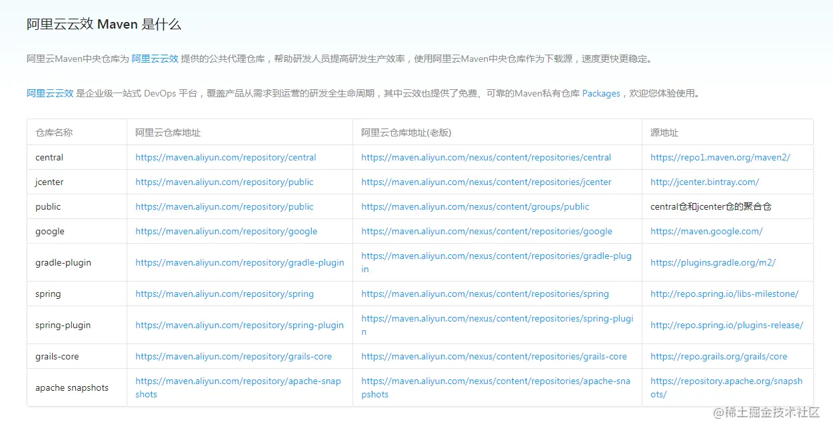Click the 阿里云云效 Maven 是什么 heading
833x432 pixels.
tap(104, 25)
